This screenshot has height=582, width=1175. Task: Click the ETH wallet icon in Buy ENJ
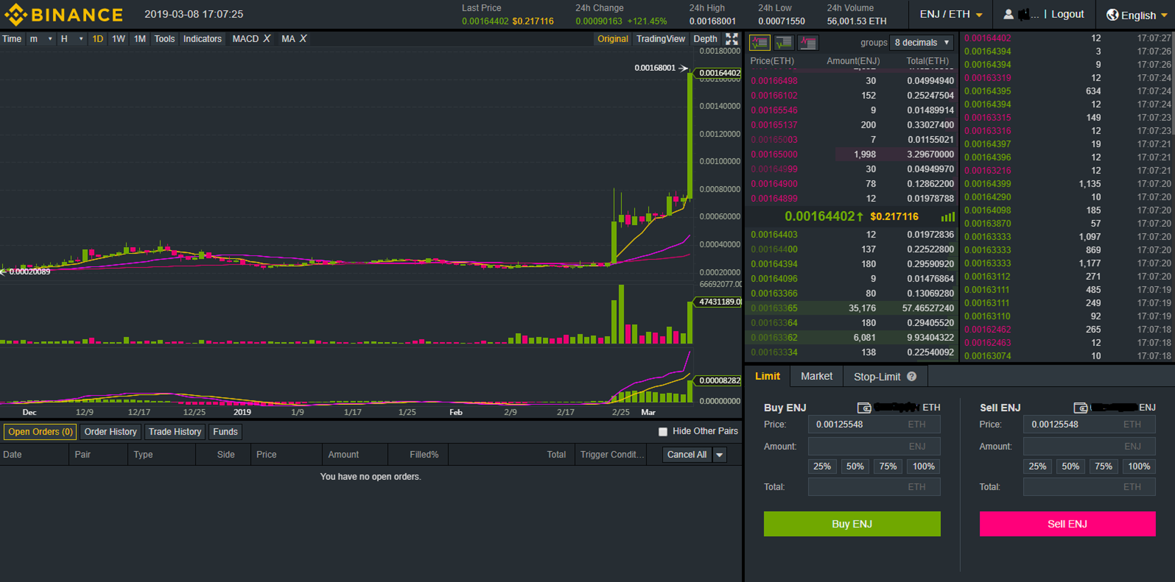[864, 408]
